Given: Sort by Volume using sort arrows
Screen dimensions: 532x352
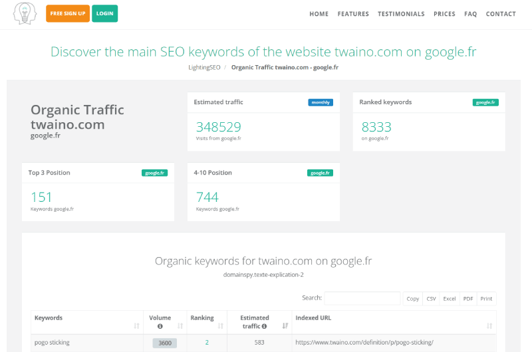Looking at the screenshot, I should click(180, 326).
